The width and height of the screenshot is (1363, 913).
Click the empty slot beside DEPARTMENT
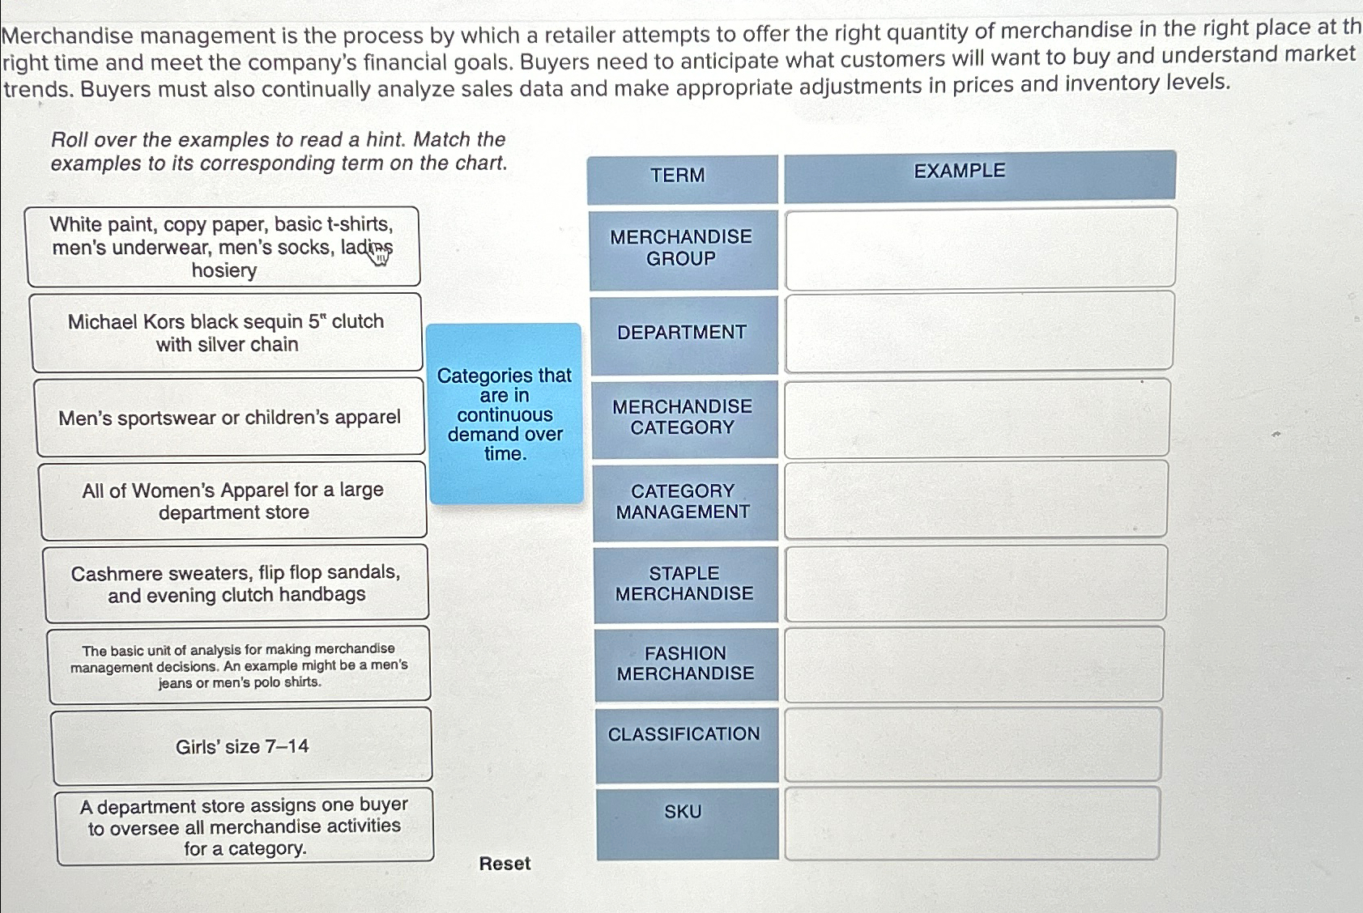pos(979,332)
